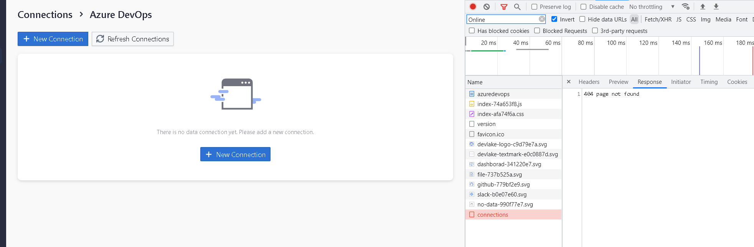Switch to the Headers tab
The width and height of the screenshot is (754, 247).
pyautogui.click(x=589, y=82)
